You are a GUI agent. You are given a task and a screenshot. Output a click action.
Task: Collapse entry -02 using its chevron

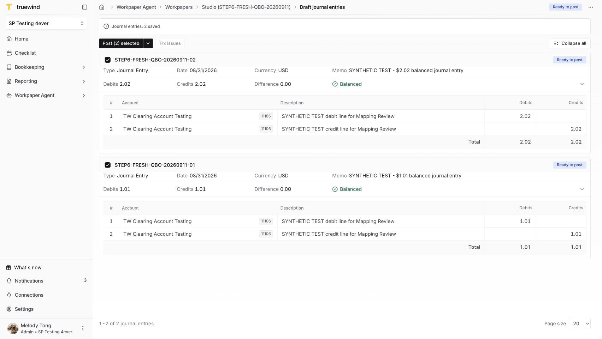582,84
